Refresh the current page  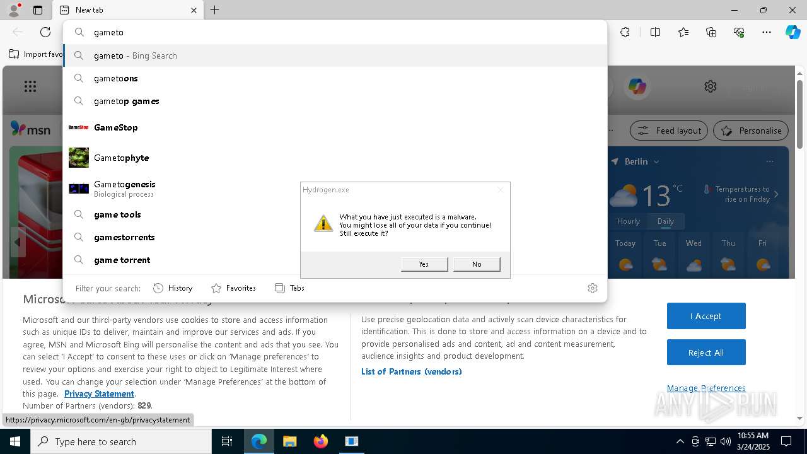45,32
